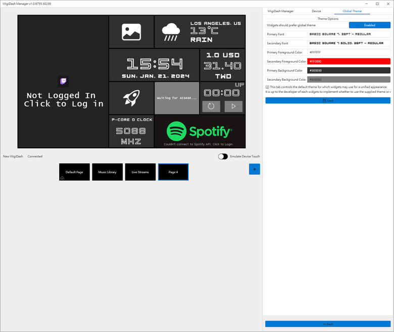Reset the stopwatch with the circular arrow
The image size is (394, 332).
pos(211,106)
